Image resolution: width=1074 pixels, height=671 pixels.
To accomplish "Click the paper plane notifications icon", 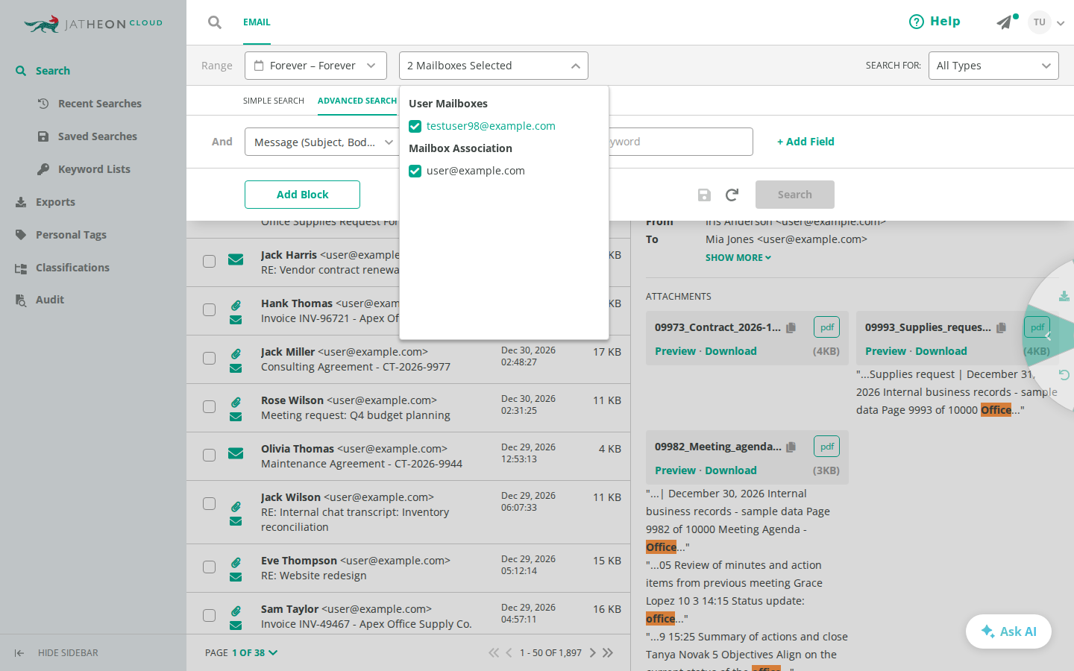I will point(1005,22).
